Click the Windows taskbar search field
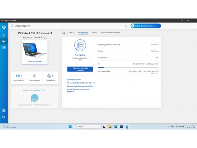 coord(89,126)
